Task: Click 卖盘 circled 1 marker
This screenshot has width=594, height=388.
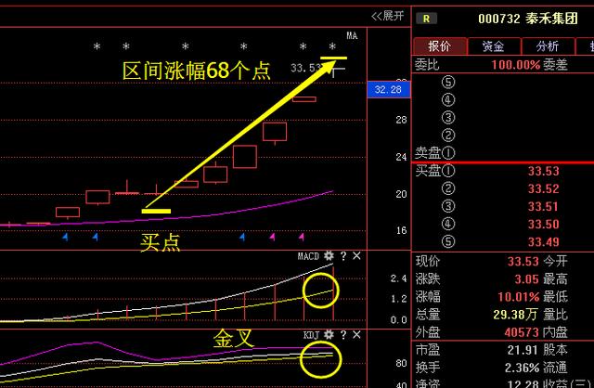Action: pos(448,153)
